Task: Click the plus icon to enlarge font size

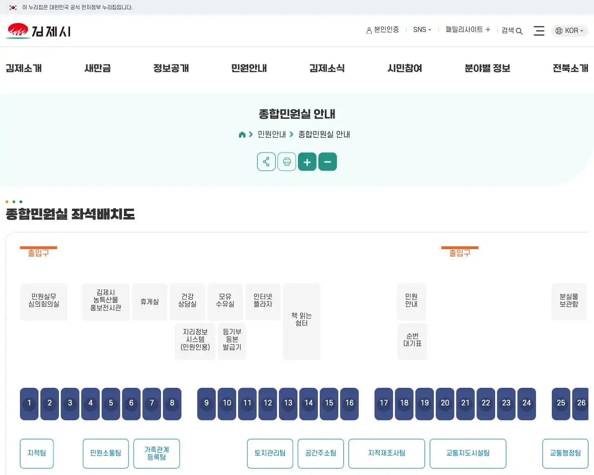Action: (x=307, y=161)
